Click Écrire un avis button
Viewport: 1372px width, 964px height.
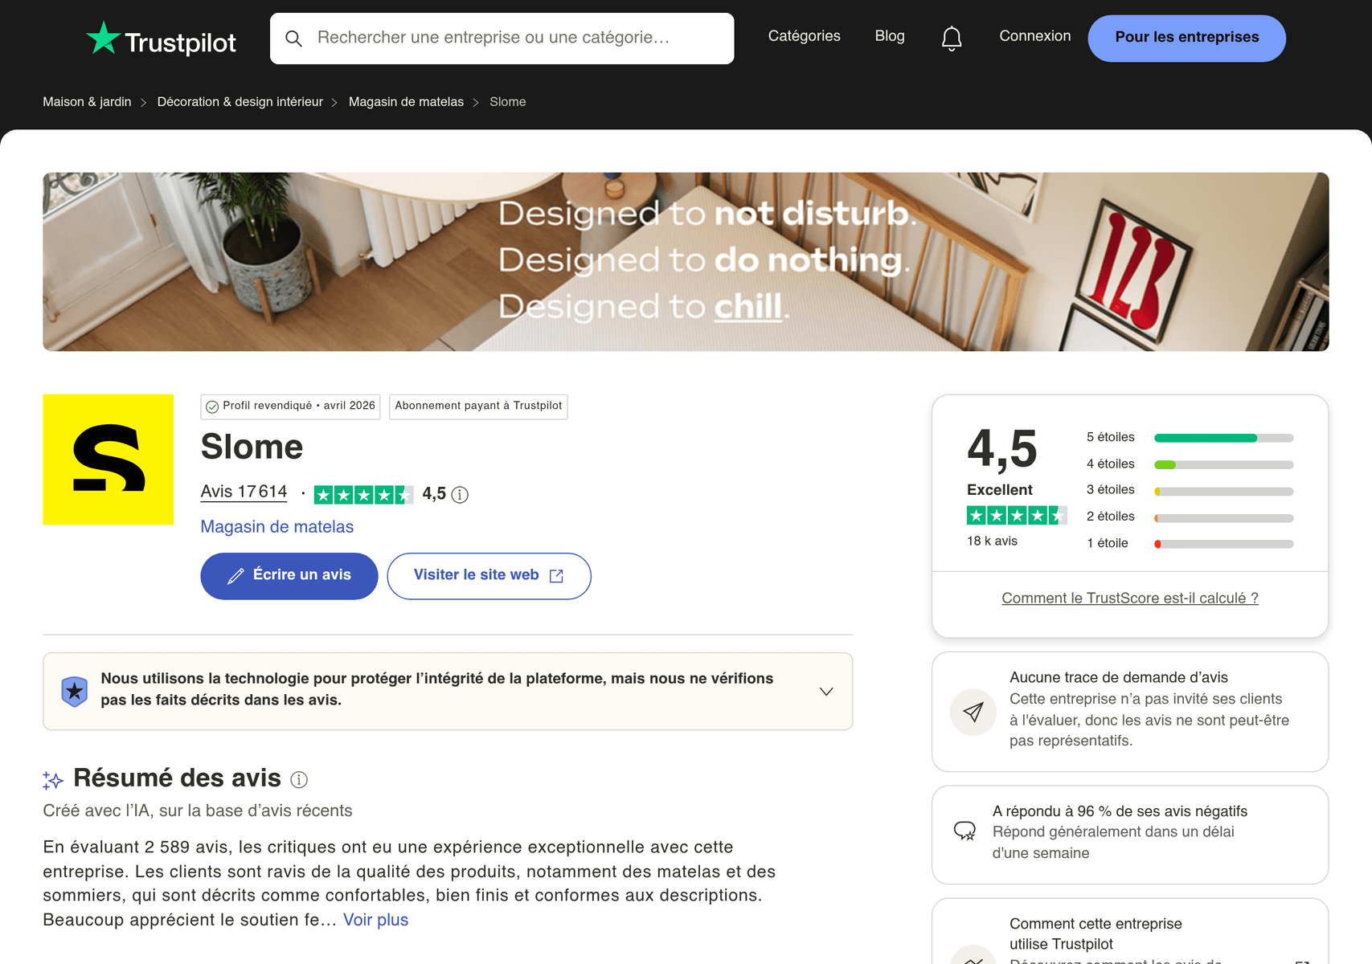(289, 576)
